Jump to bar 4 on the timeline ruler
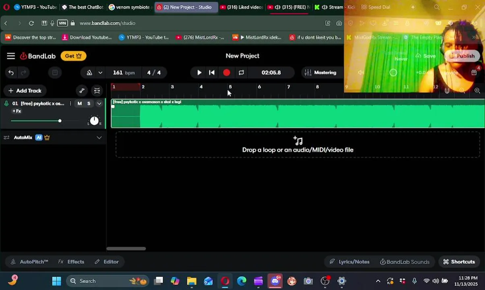This screenshot has width=485, height=290. (x=201, y=87)
